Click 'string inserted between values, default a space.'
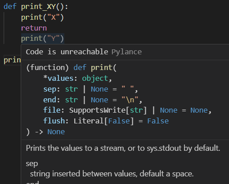Screen dimensions: 229x184 click(112, 174)
